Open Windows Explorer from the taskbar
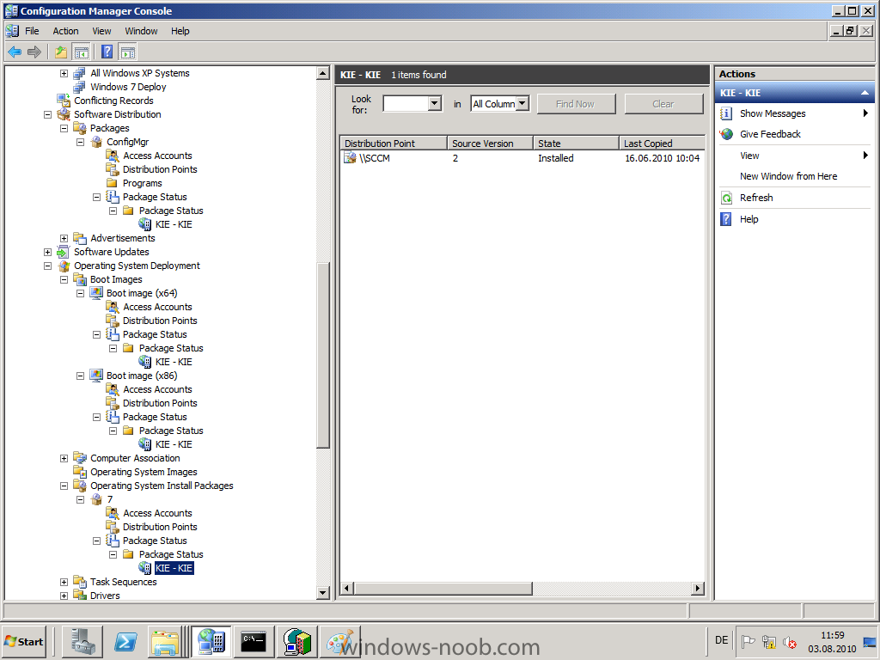 coord(166,641)
